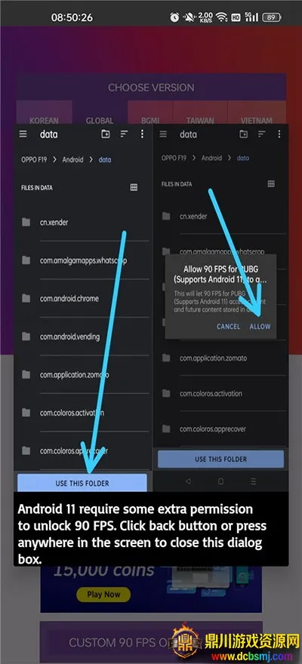Tap the new folder icon in left panel
Screen dimensions: 302x664
tap(106, 134)
